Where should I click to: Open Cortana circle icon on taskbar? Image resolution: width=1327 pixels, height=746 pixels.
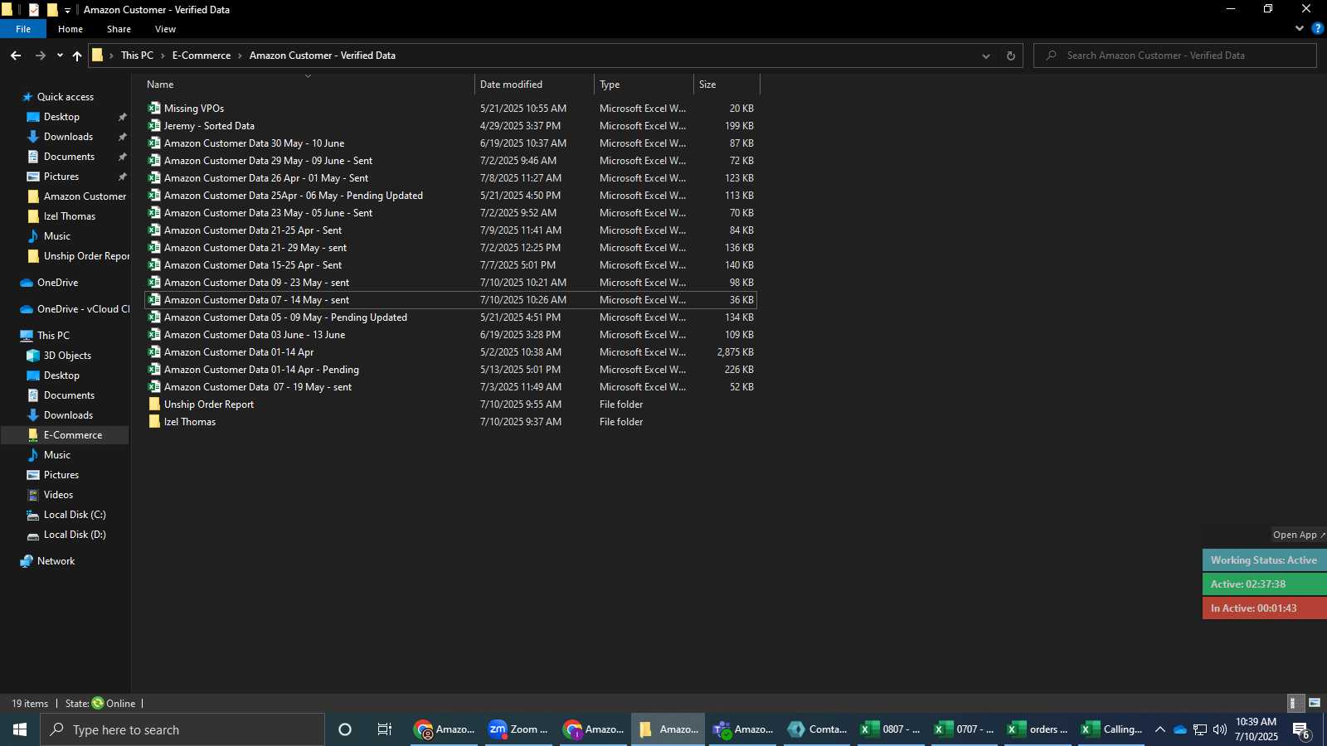point(345,729)
